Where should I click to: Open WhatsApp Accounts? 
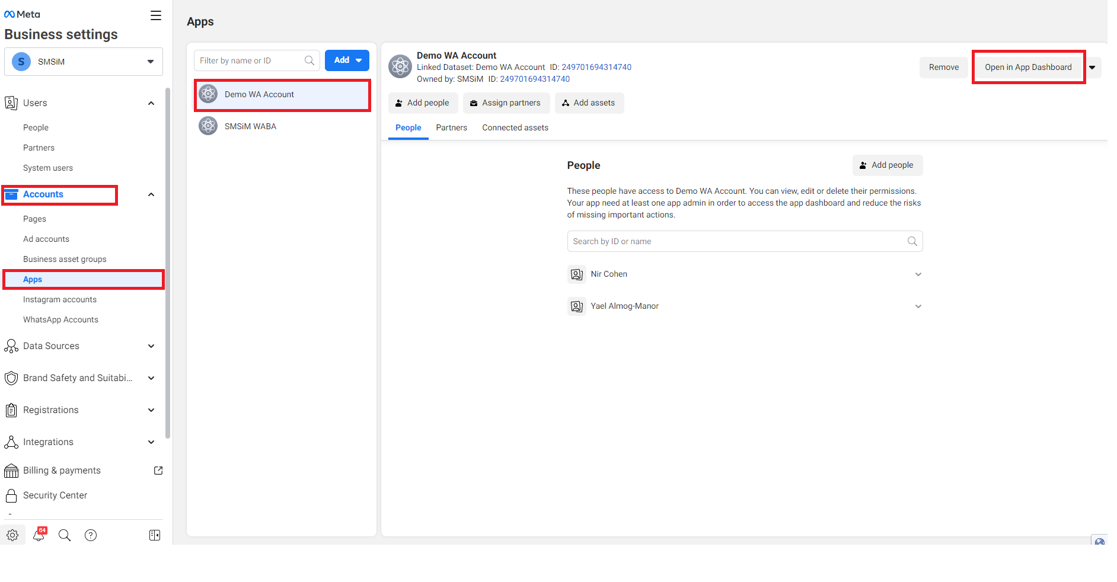click(x=60, y=319)
